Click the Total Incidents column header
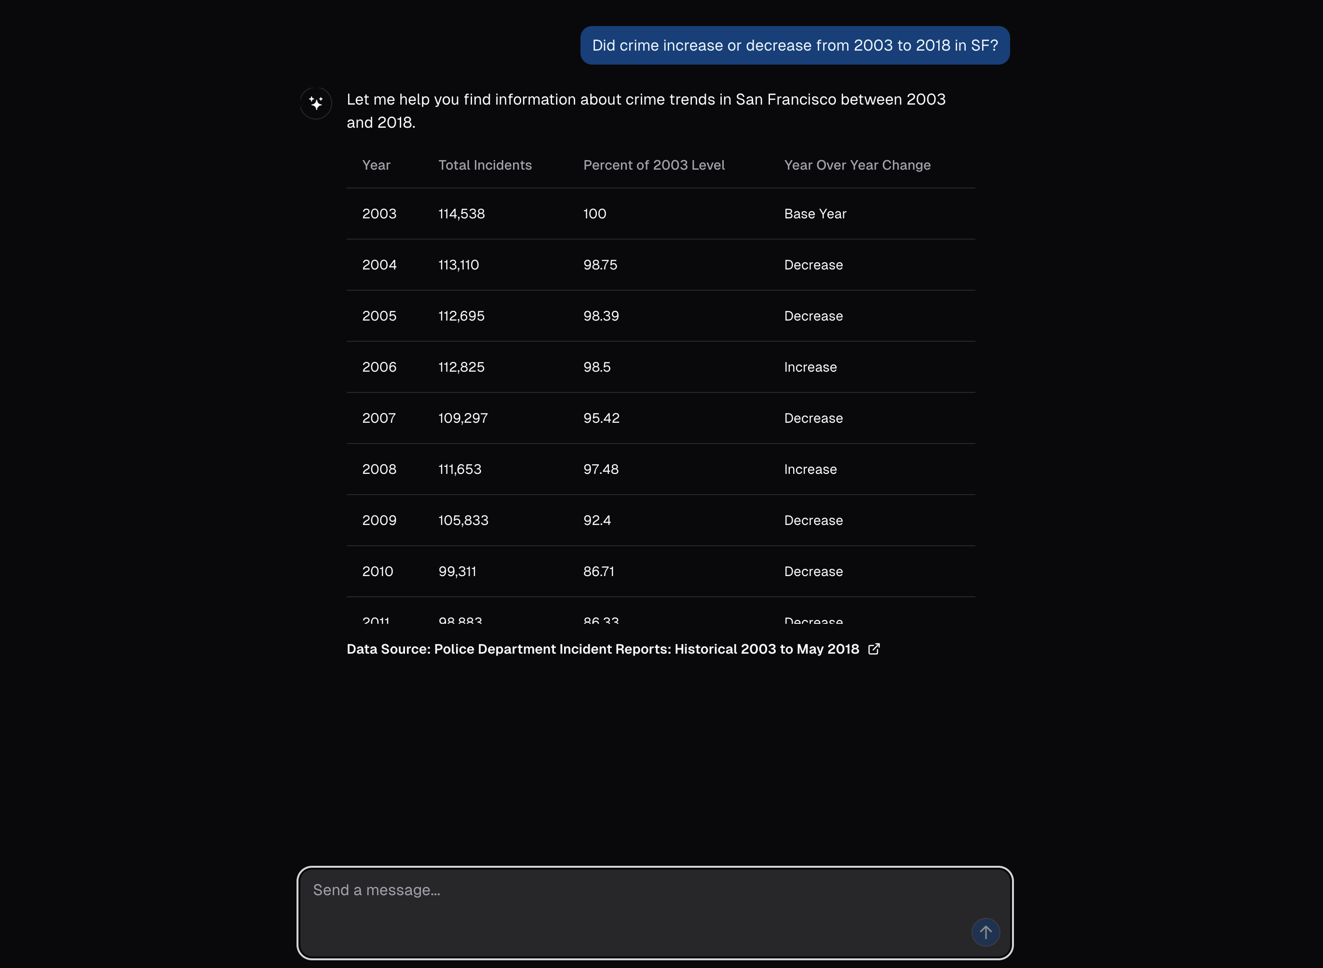Viewport: 1323px width, 968px height. point(485,165)
